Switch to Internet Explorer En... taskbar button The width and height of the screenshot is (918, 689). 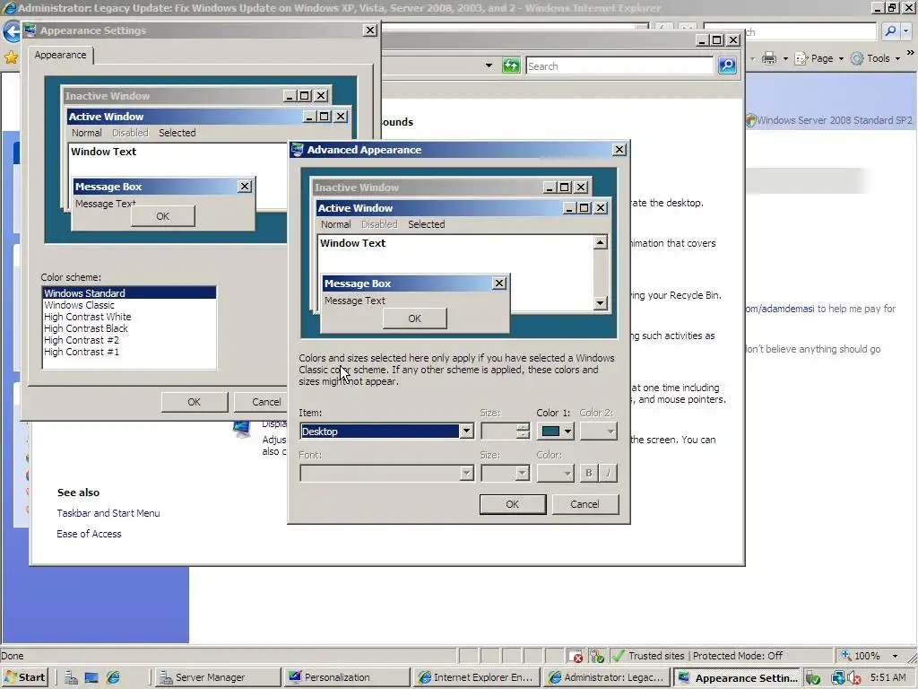[477, 677]
